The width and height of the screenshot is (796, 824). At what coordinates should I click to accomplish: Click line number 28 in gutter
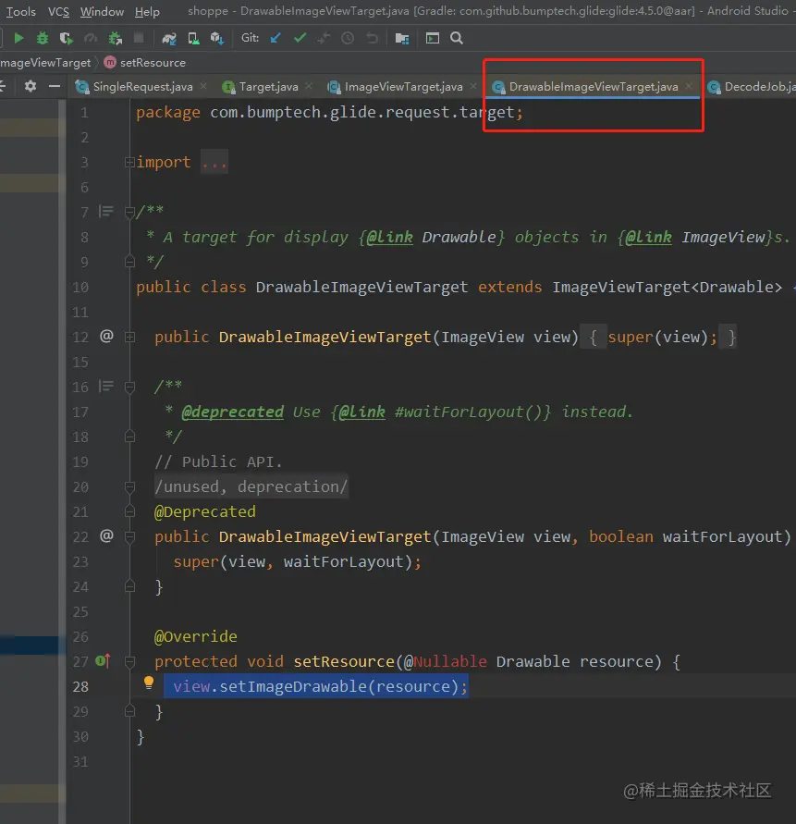coord(80,686)
